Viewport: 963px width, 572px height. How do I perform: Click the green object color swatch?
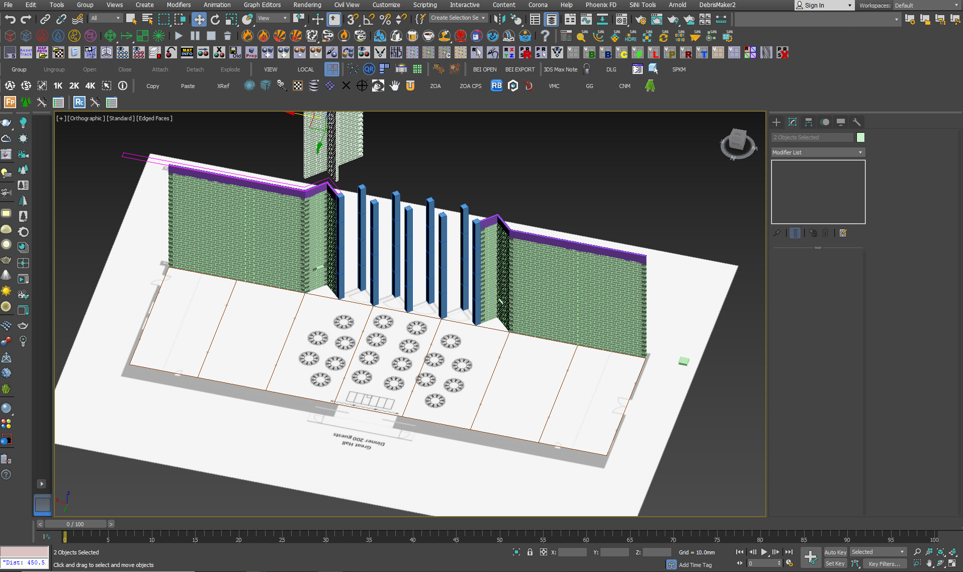(x=860, y=137)
